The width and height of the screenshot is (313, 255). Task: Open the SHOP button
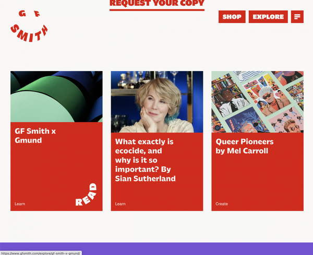click(x=232, y=17)
